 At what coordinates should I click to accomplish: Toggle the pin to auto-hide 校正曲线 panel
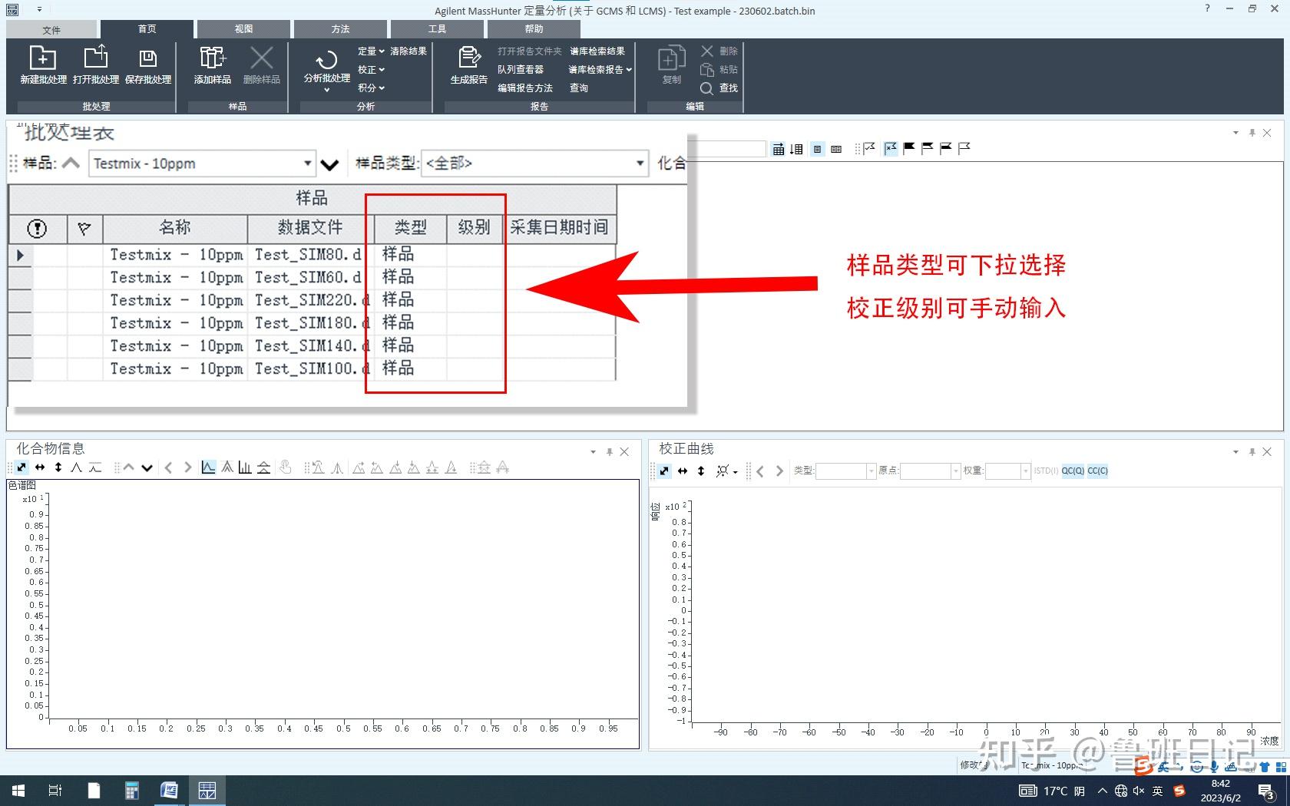[x=1252, y=451]
